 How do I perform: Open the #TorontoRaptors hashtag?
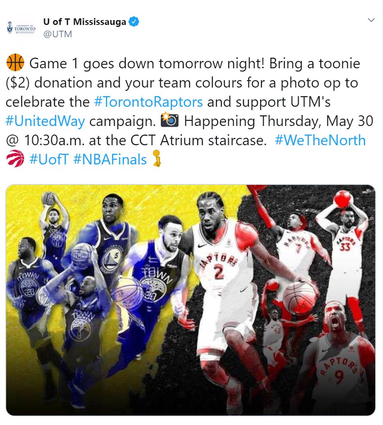click(x=148, y=102)
